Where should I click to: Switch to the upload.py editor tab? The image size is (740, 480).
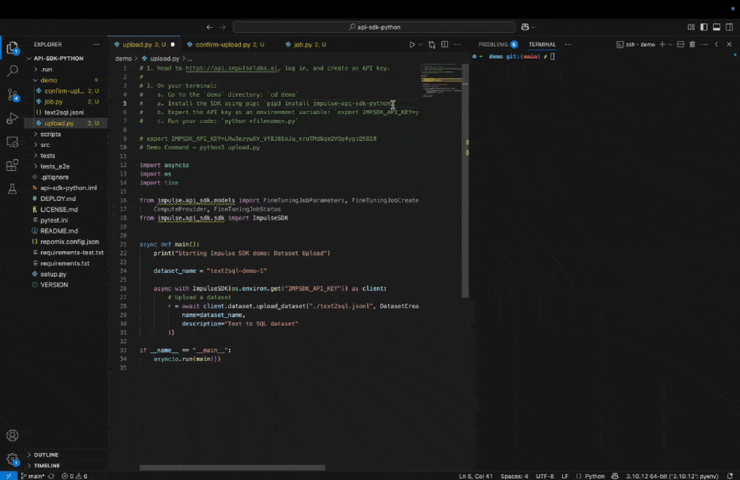(144, 44)
